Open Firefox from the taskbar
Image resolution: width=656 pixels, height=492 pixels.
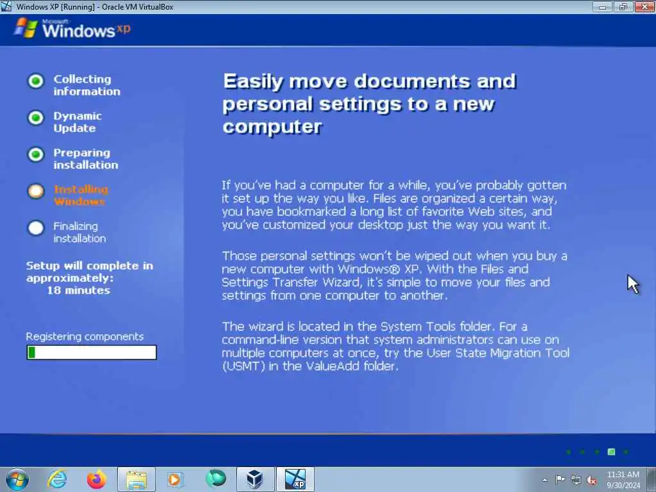pos(97,479)
